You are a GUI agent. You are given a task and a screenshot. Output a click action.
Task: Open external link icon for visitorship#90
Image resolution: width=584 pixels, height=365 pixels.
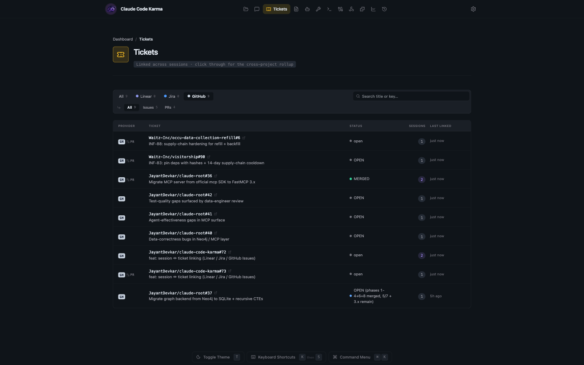[209, 157]
